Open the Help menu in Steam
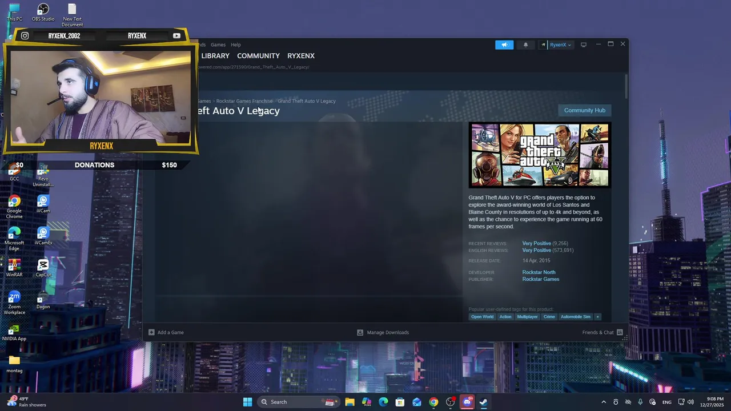731x411 pixels. click(x=236, y=45)
